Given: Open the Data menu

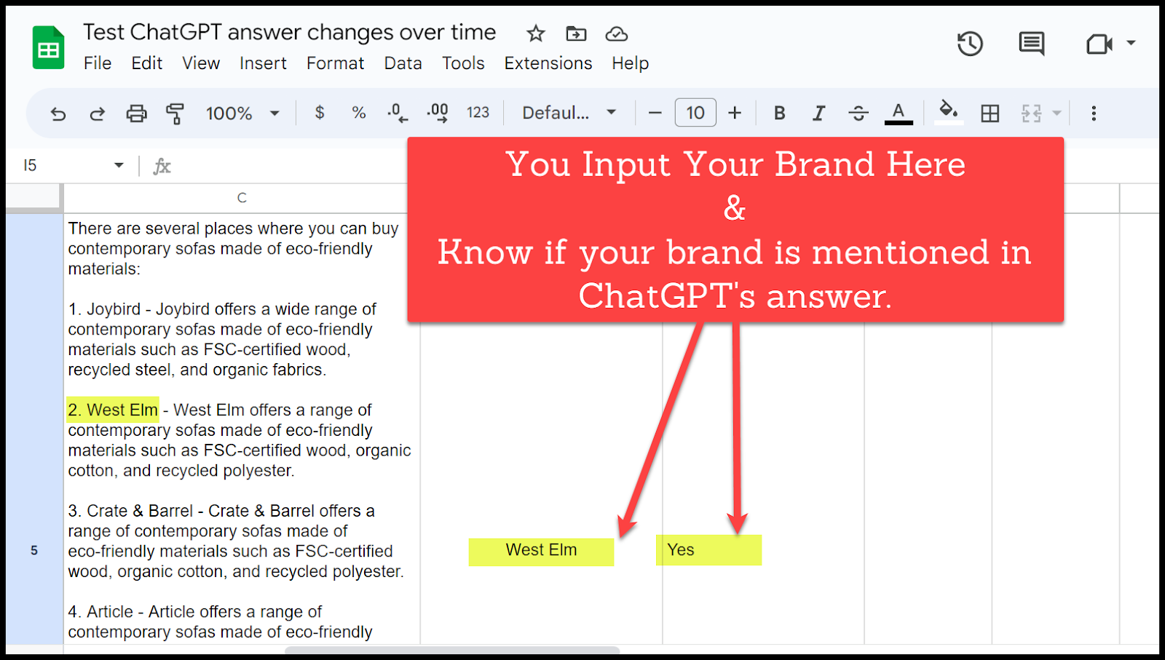Looking at the screenshot, I should pyautogui.click(x=403, y=63).
